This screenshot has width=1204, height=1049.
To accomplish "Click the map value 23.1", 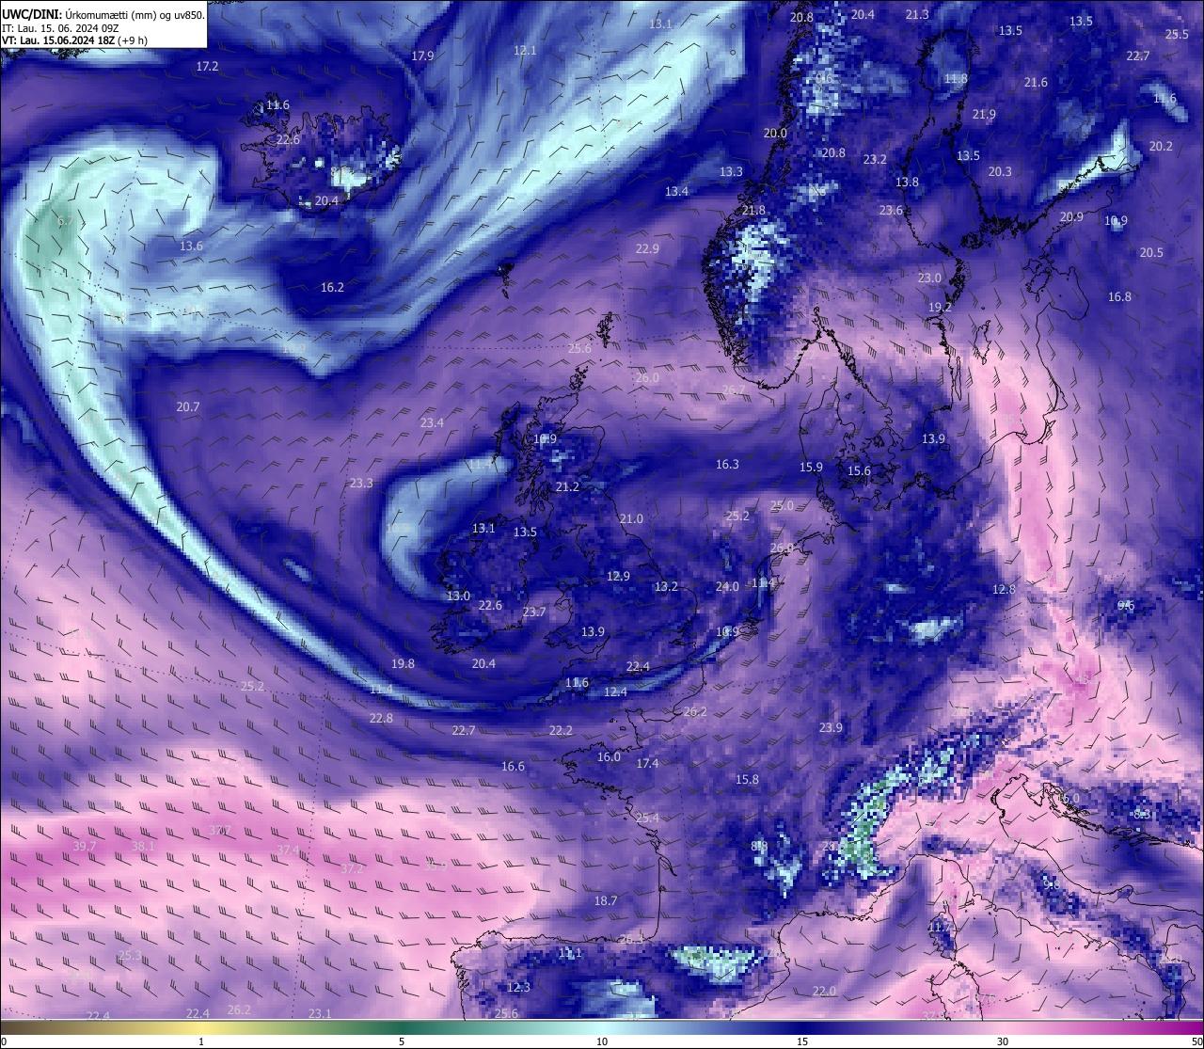I will 320,1014.
